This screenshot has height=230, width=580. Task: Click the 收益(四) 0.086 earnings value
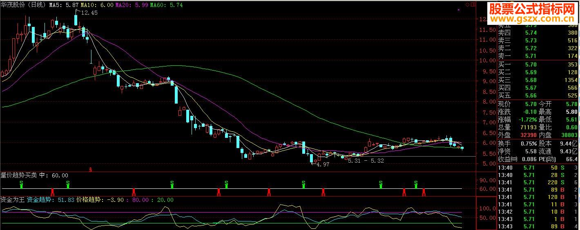click(529, 159)
